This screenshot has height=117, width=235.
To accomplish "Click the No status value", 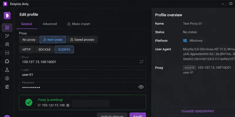I will [x=190, y=32].
